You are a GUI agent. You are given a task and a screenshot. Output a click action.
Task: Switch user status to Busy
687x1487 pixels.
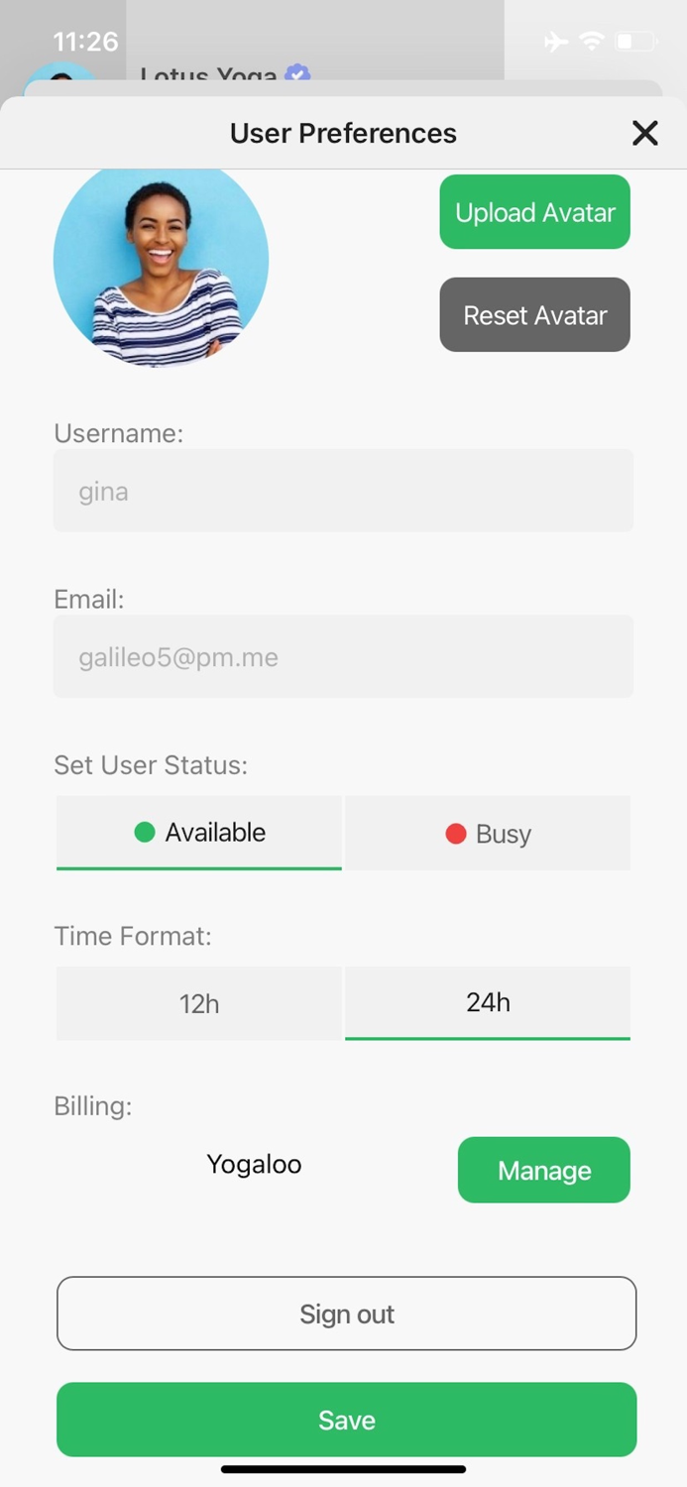coord(488,834)
